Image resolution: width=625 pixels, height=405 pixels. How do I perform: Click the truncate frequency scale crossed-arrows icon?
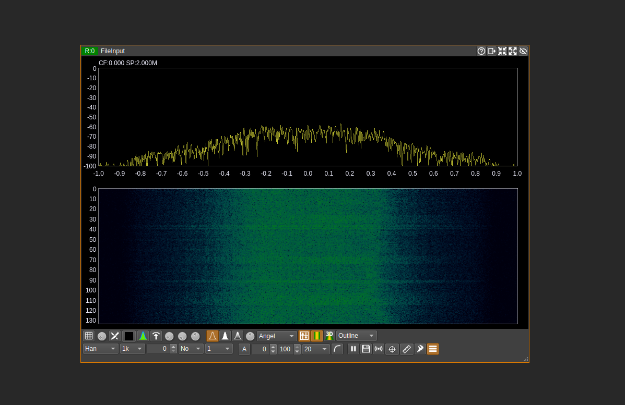pos(115,336)
